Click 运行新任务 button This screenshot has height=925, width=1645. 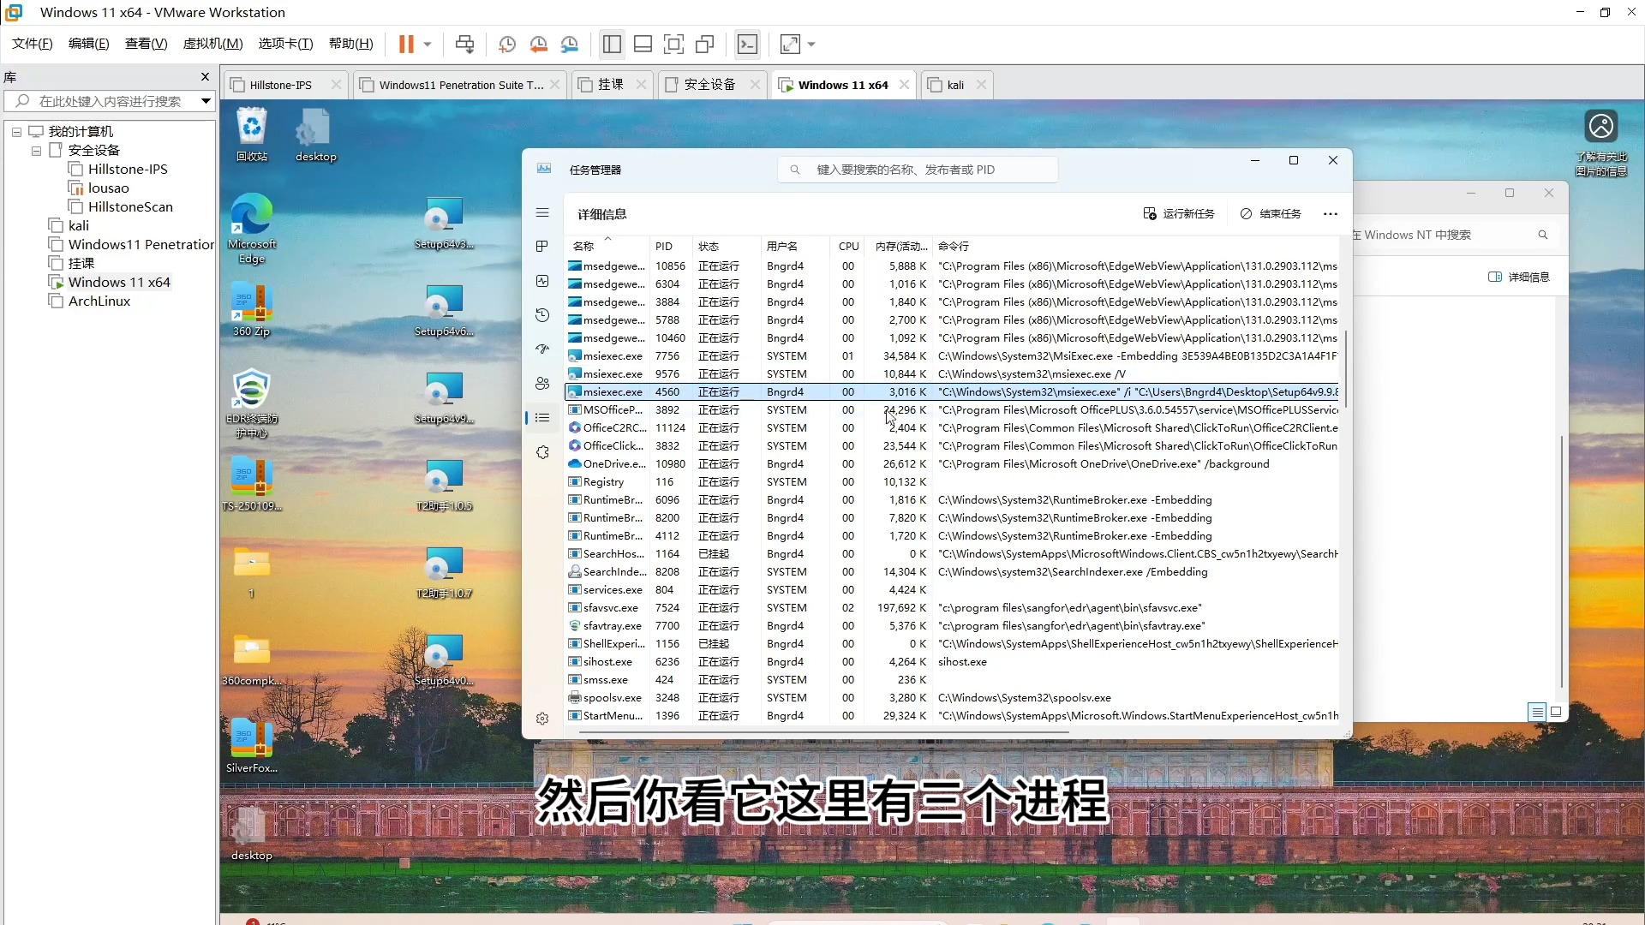(x=1179, y=214)
